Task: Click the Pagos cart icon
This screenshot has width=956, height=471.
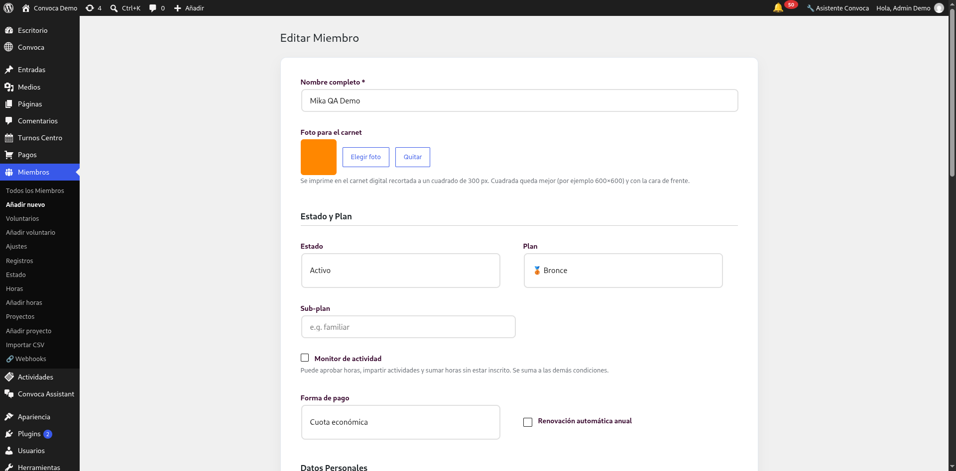Action: (x=9, y=155)
